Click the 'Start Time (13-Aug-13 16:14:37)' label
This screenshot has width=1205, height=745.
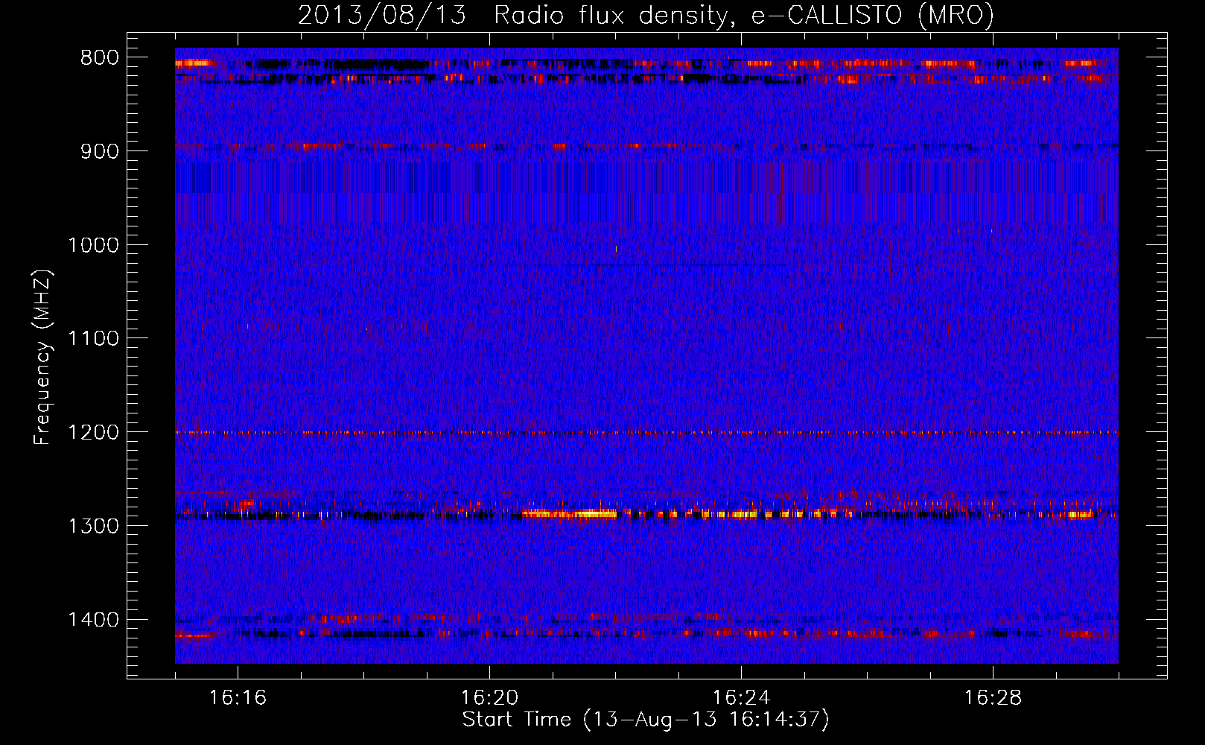click(x=646, y=720)
